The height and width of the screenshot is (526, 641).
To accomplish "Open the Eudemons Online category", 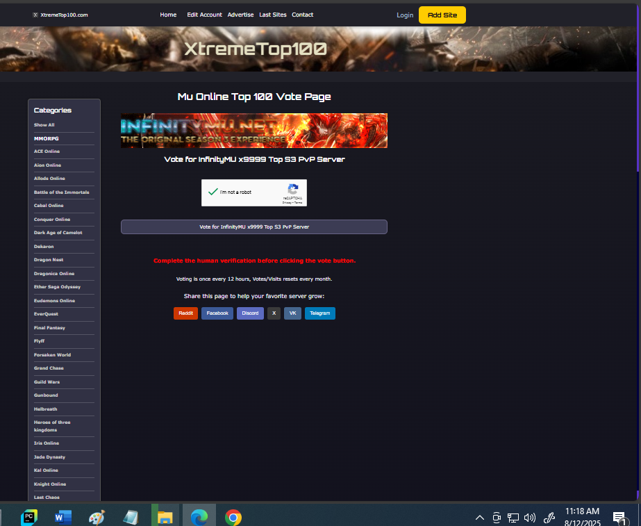I will pos(54,301).
